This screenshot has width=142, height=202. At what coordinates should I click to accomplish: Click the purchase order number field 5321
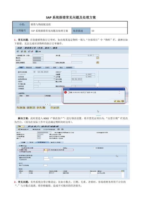click(44, 63)
